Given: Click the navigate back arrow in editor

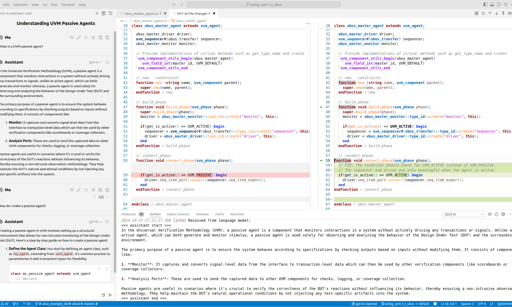Looking at the screenshot, I should coord(174,4).
